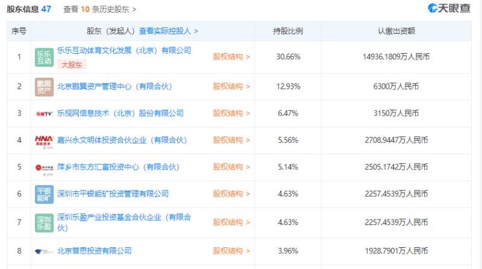Open 深圳乐盈产业投资基金合伙企业 link
Viewport: 482px width, 269px height.
pyautogui.click(x=124, y=223)
